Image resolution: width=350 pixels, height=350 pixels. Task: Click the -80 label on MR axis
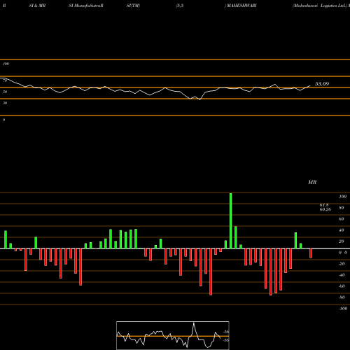[342, 297]
